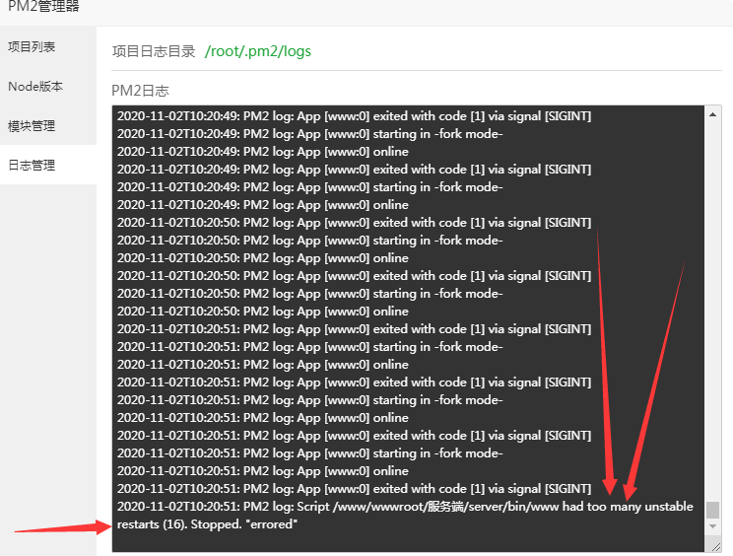
Task: Click the first 10:20:50 'starting in -fork mode-' line
Action: click(310, 241)
